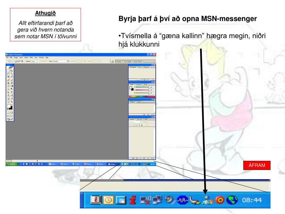
Task: Open the Image menu
Action: pos(16,57)
